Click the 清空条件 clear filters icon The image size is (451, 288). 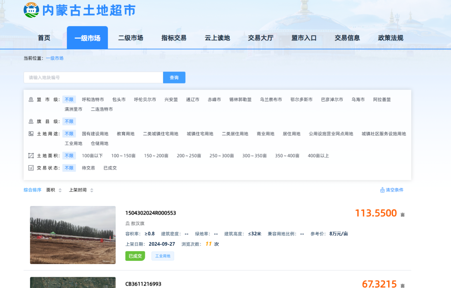tap(382, 190)
